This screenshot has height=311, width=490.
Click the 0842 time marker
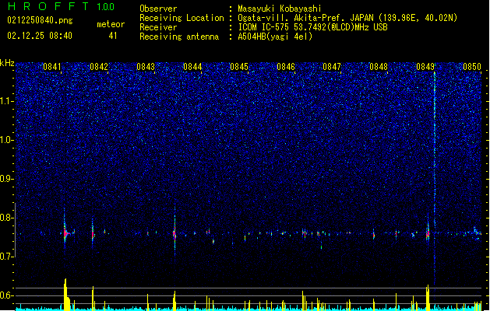(x=99, y=67)
